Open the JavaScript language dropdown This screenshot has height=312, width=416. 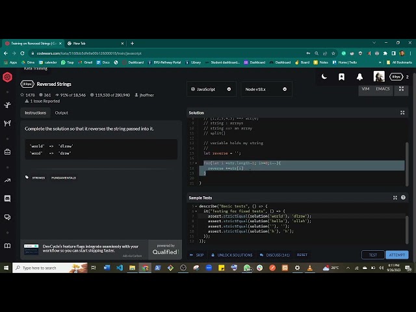[211, 89]
